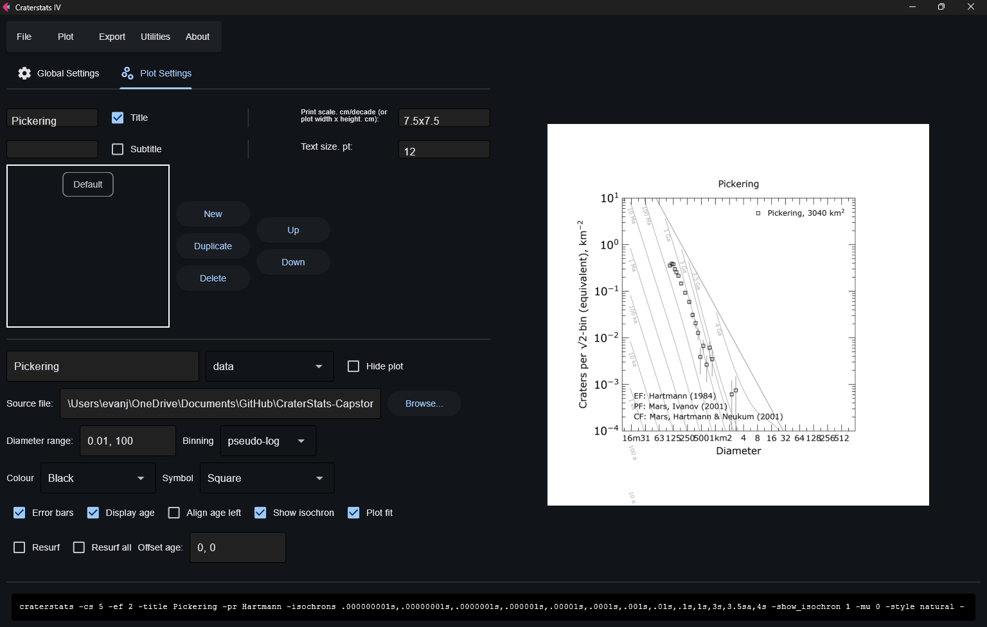This screenshot has height=627, width=987.
Task: Disable the Plot fit option
Action: [x=353, y=513]
